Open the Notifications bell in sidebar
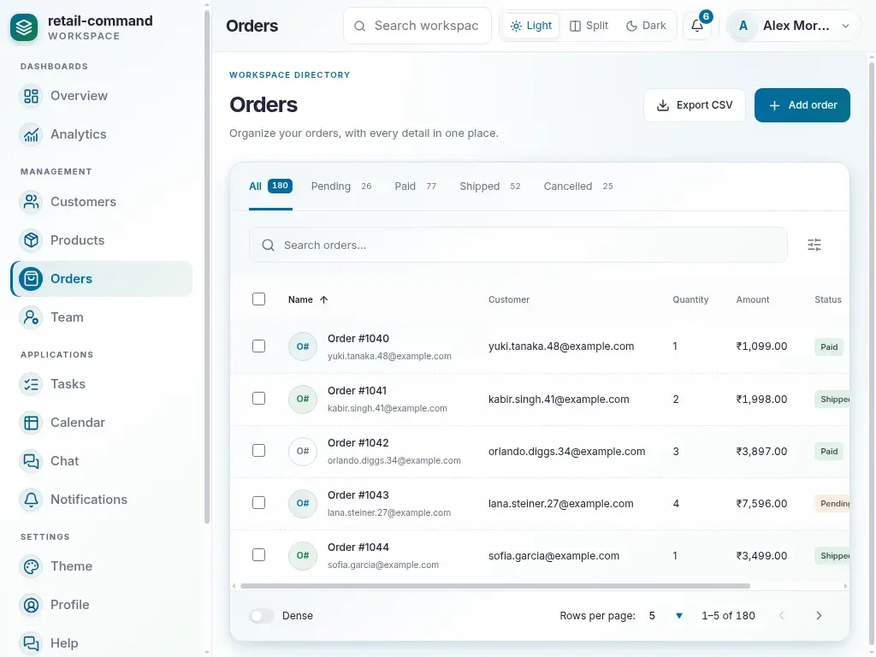The image size is (876, 657). click(32, 500)
